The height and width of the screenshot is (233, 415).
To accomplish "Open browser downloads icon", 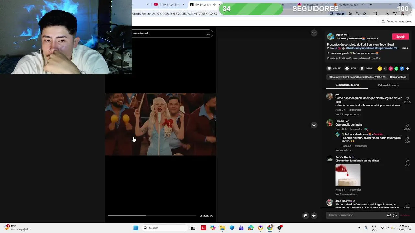I will pyautogui.click(x=387, y=14).
